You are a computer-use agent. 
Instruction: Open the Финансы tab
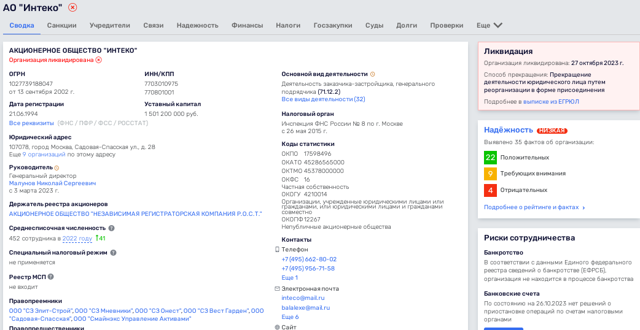[248, 25]
